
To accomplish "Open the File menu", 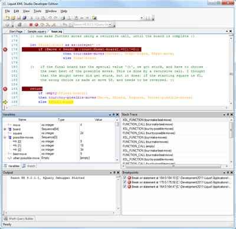I will [7, 11].
